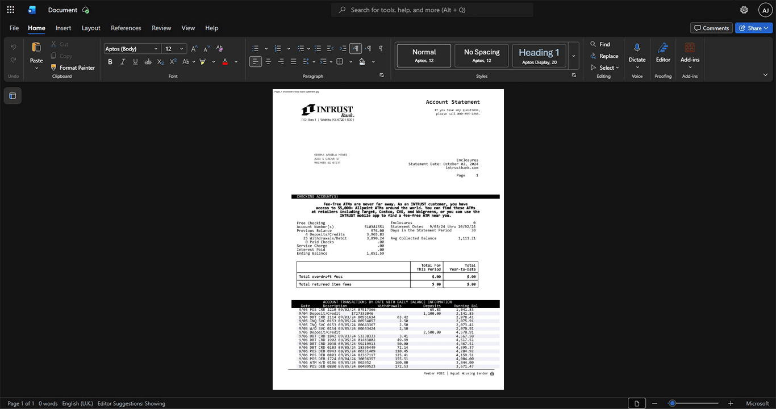
Task: Decrease paragraph indent
Action: [x=331, y=49]
